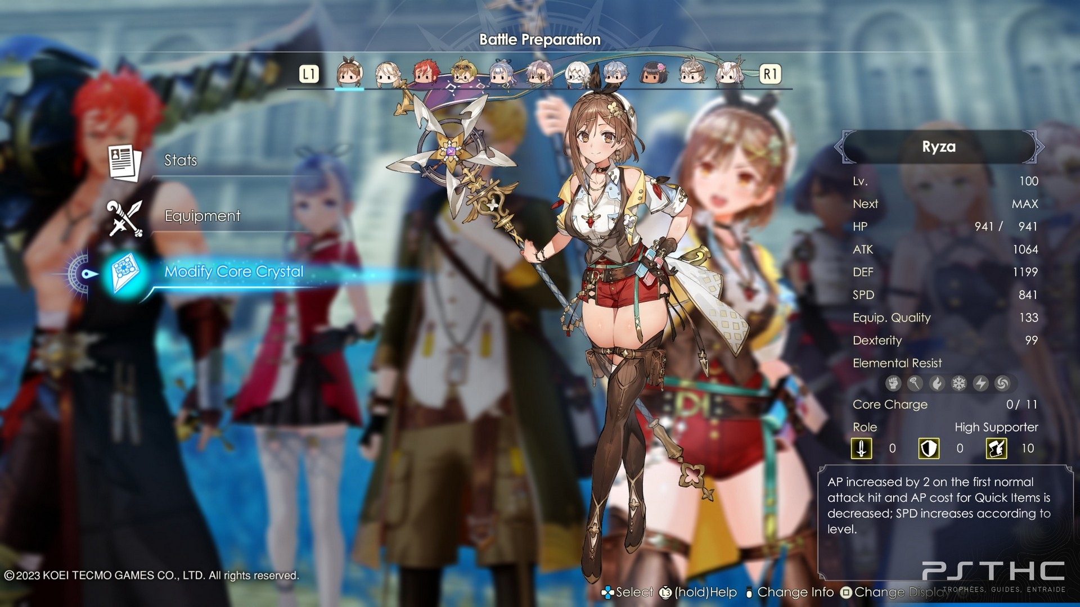Click the Change Display control hint

(896, 592)
